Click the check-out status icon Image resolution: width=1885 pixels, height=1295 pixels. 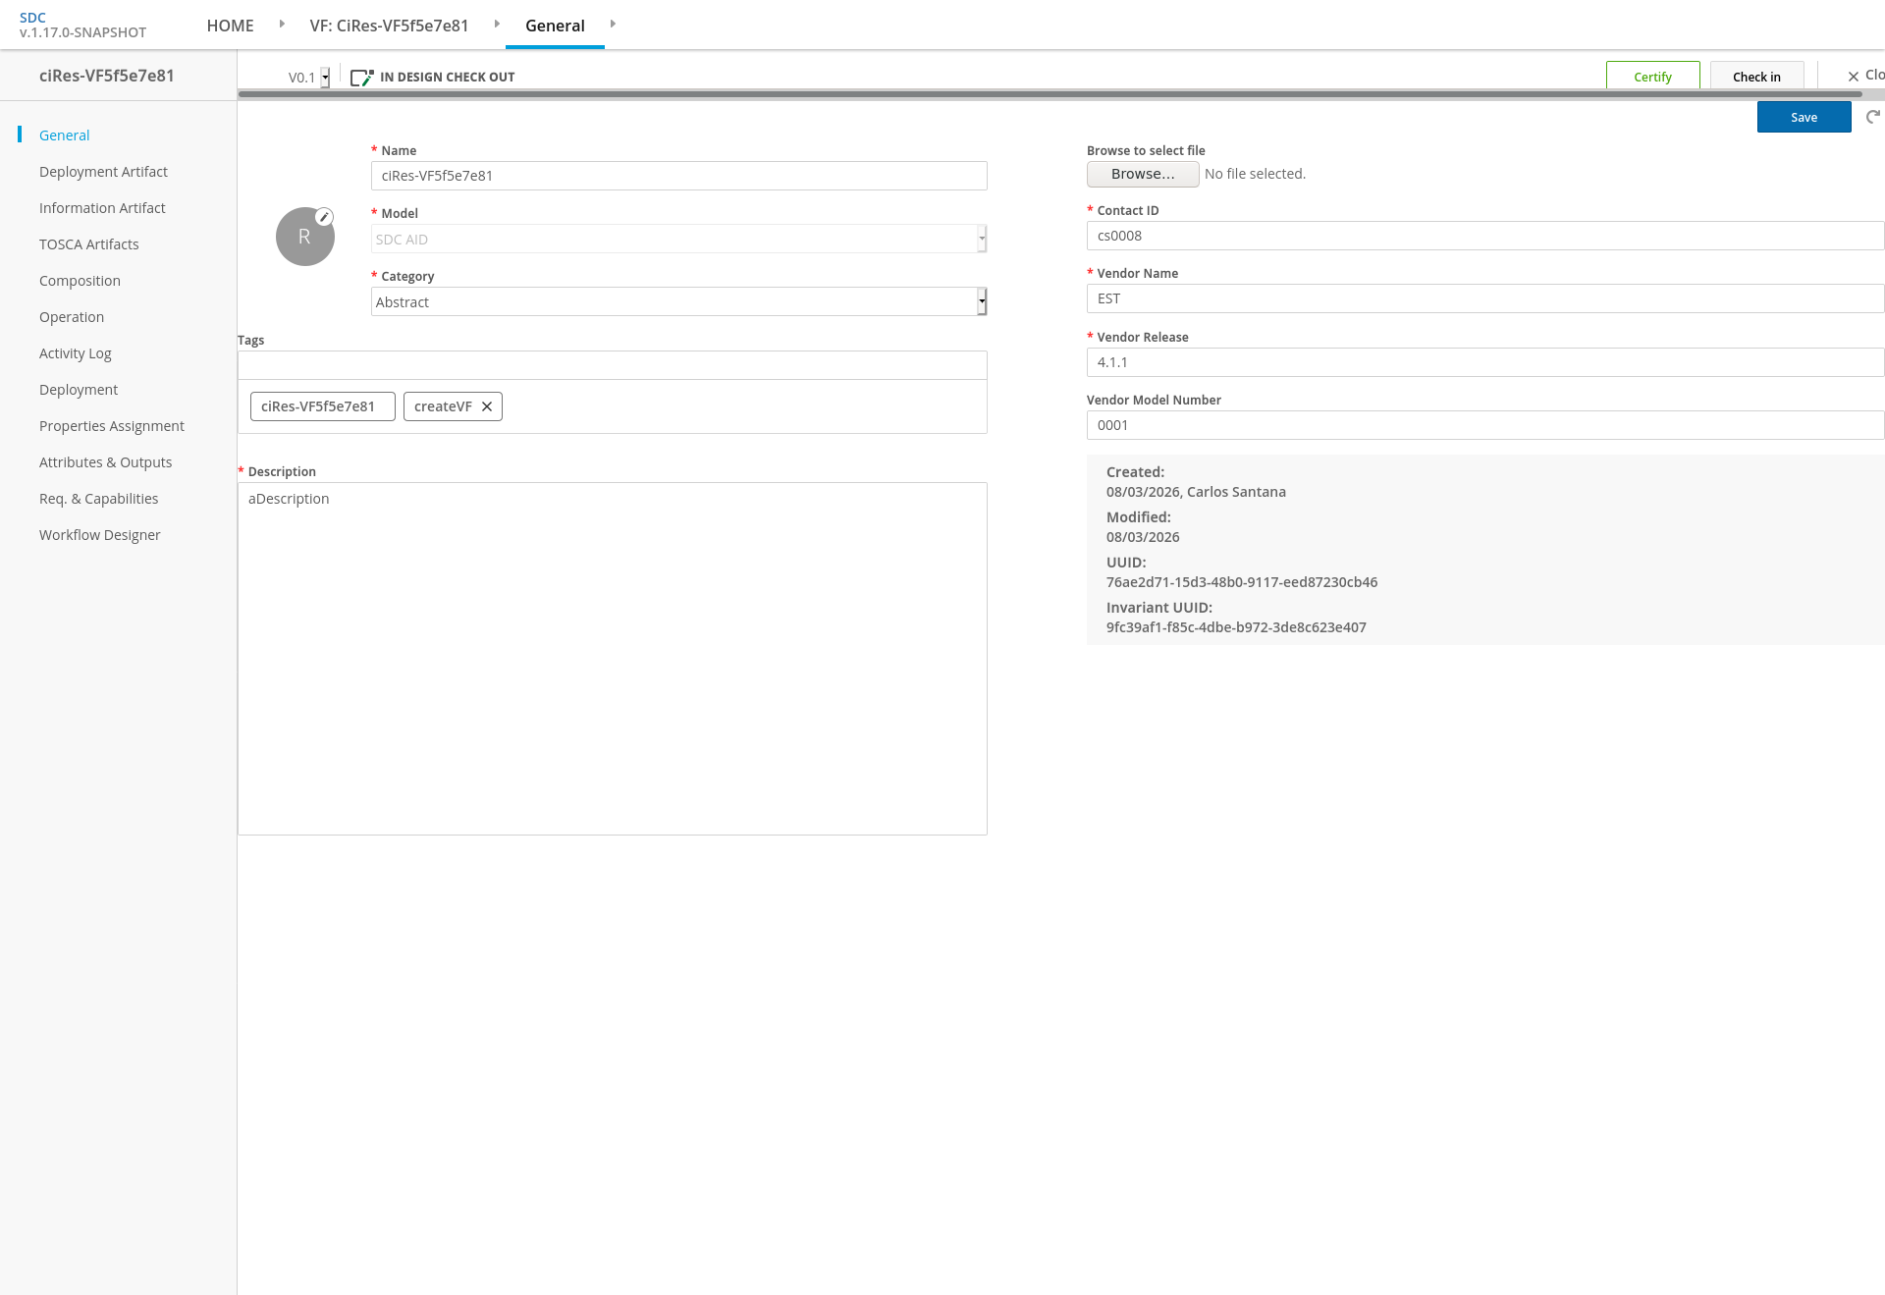362,78
